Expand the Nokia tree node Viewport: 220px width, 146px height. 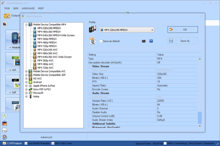[x=26, y=97]
